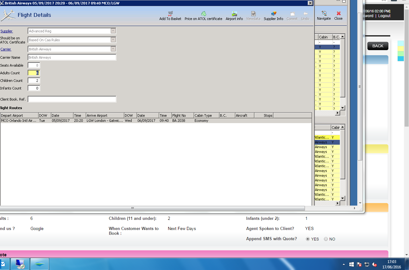Click the light green color swatch
This screenshot has height=270, width=409.
[401, 54]
